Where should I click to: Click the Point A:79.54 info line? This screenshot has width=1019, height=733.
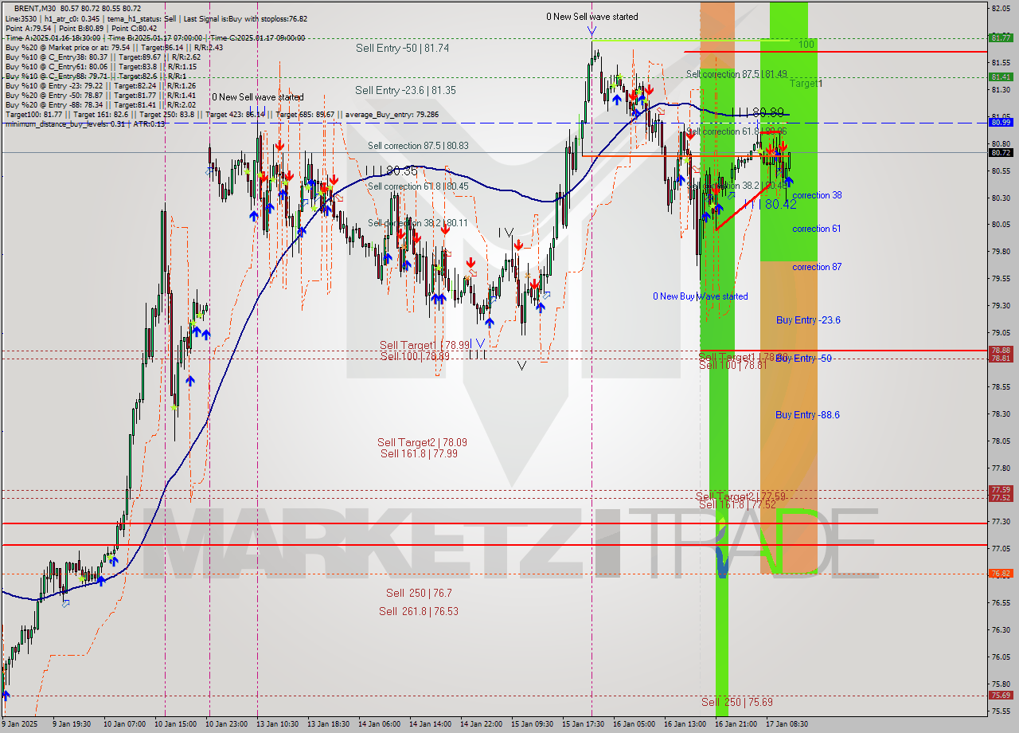point(81,28)
